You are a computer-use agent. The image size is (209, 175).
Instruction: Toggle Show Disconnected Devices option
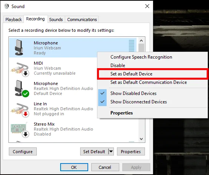[x=138, y=102]
